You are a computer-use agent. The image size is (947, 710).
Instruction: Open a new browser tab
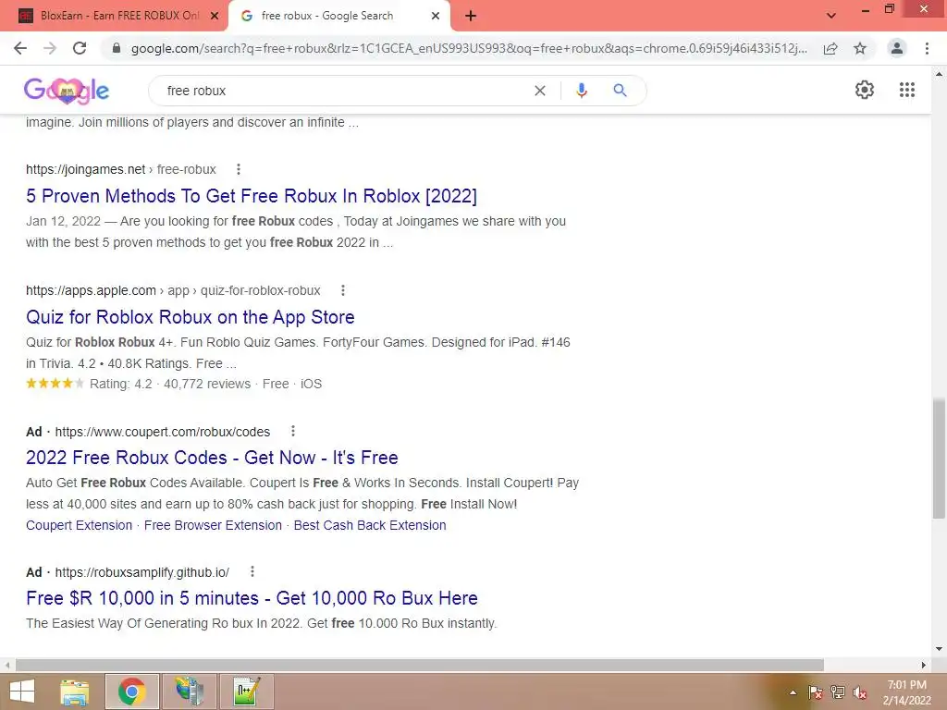tap(471, 16)
